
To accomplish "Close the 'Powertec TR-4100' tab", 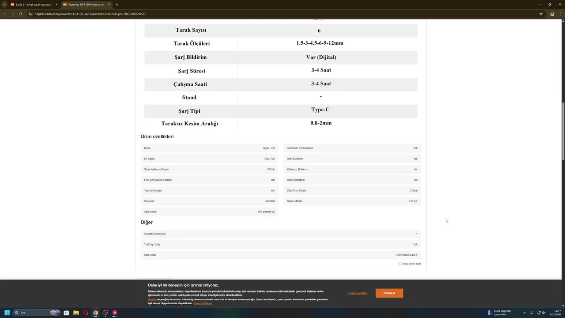I will [109, 4].
